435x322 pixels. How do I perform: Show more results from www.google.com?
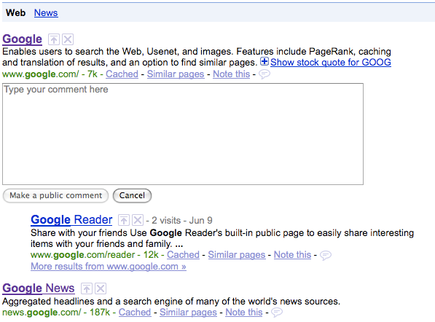tap(109, 267)
